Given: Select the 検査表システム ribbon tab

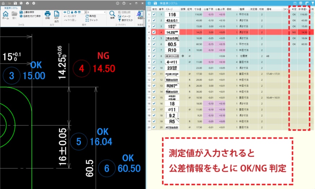Looking at the screenshot, I should [x=11, y=8].
